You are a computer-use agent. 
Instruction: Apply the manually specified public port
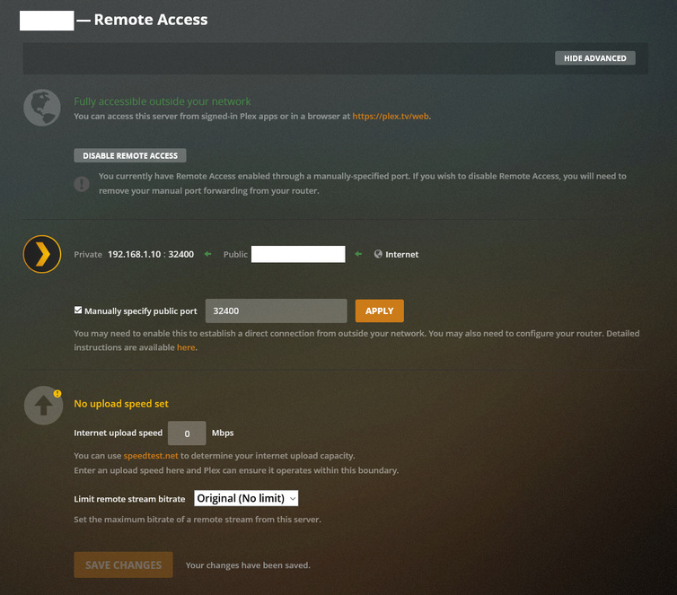click(380, 311)
